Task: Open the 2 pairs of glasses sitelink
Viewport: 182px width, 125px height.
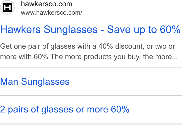Action: [65, 110]
